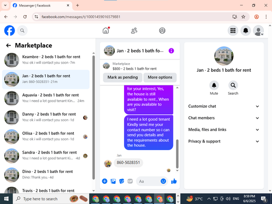The image size is (272, 204).
Task: Click the chat header title Jan · 2 beds
Action: [x=140, y=51]
